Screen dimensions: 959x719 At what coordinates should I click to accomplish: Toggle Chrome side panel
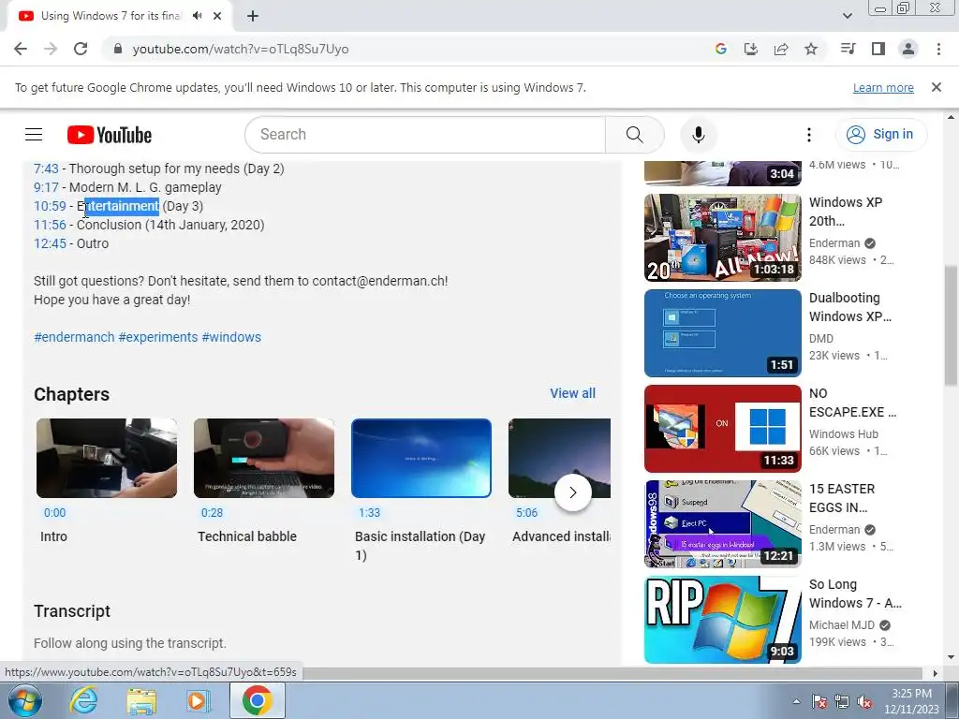coord(878,49)
